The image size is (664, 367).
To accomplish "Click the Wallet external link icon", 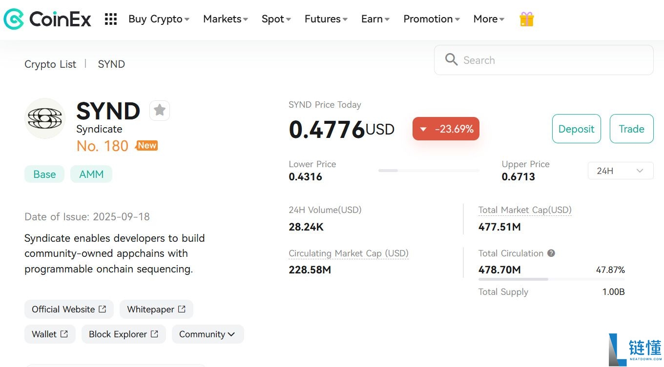I will pyautogui.click(x=64, y=334).
